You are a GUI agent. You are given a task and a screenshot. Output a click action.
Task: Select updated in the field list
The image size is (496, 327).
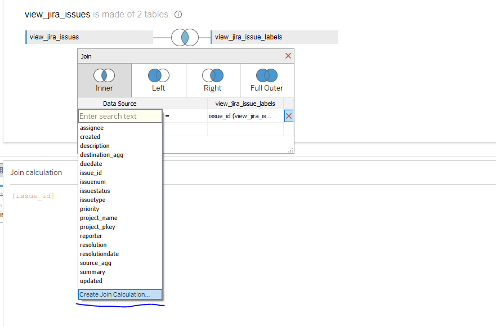click(x=120, y=281)
